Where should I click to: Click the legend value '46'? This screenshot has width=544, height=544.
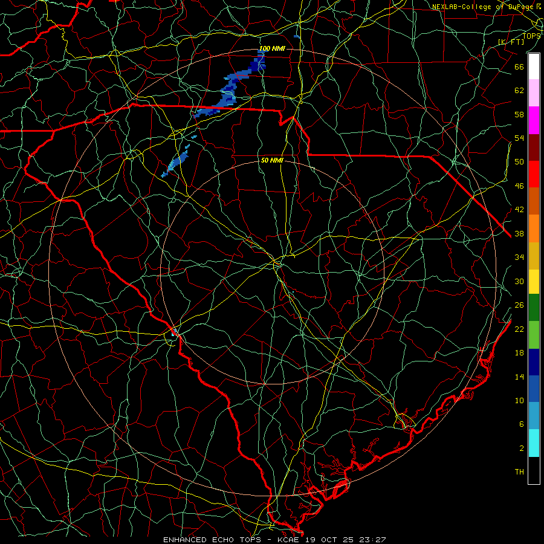coord(519,186)
